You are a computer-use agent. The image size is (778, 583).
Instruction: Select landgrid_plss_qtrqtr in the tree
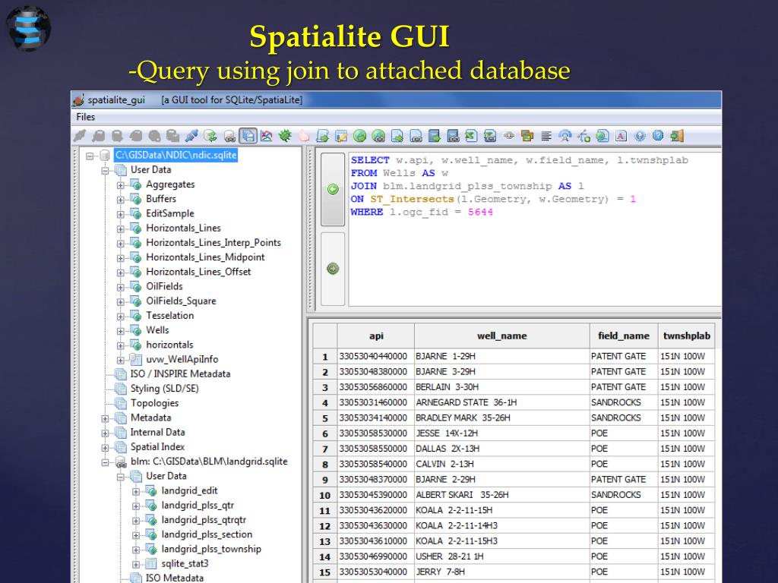coord(204,520)
